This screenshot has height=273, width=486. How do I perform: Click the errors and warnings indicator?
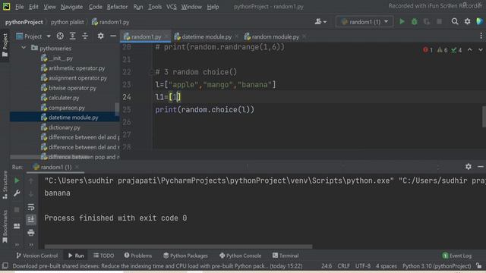pyautogui.click(x=442, y=50)
